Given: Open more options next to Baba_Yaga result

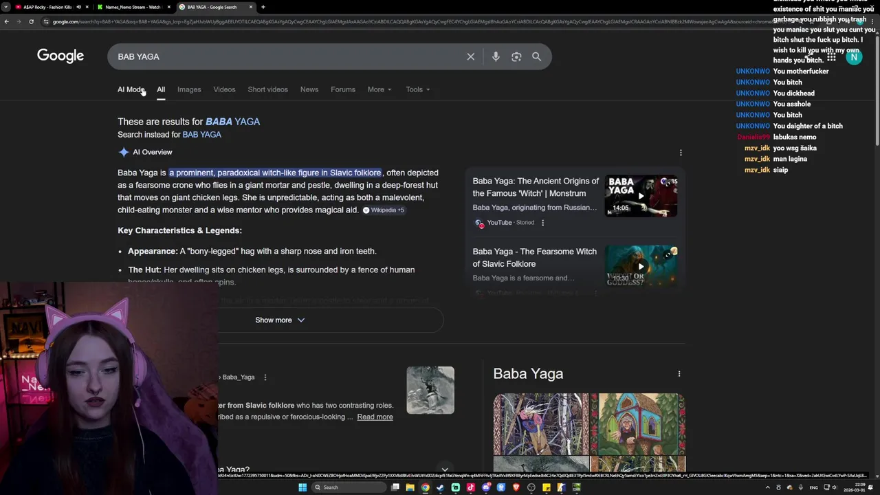Looking at the screenshot, I should pos(265,377).
